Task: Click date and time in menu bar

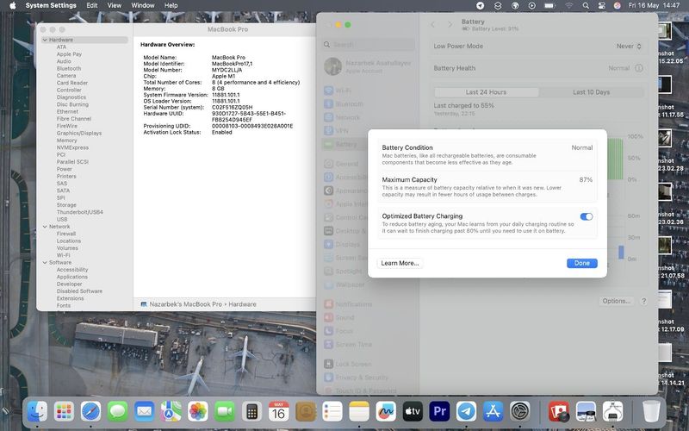Action: [654, 5]
